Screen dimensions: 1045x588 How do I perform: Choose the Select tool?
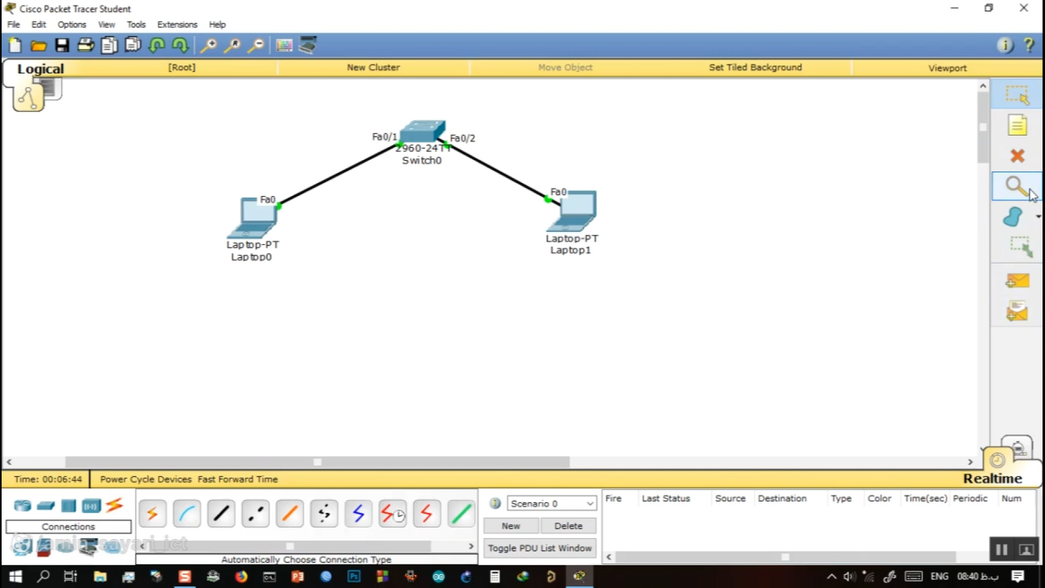pyautogui.click(x=1017, y=95)
